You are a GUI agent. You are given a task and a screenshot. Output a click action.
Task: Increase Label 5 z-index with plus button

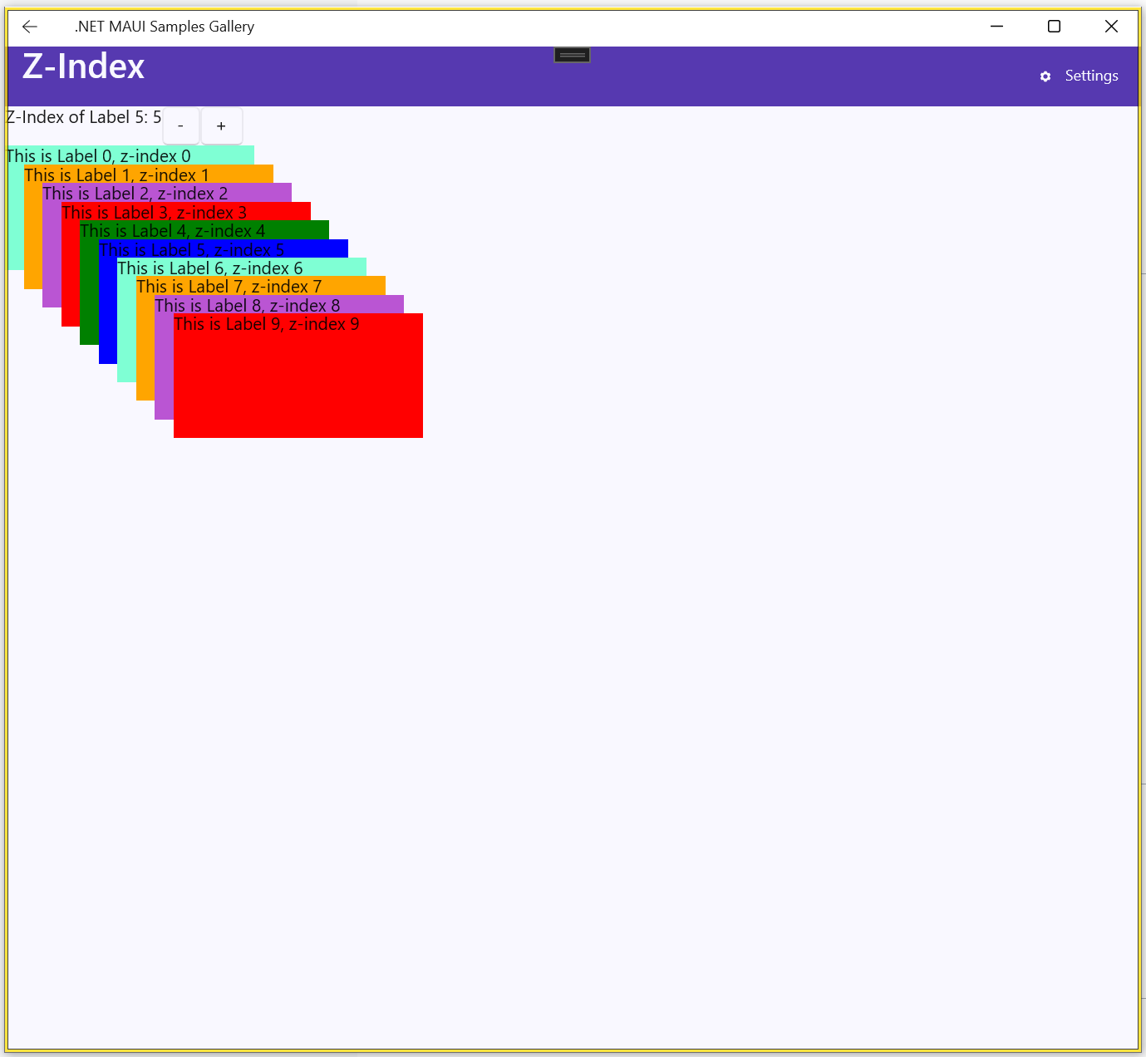coord(221,126)
